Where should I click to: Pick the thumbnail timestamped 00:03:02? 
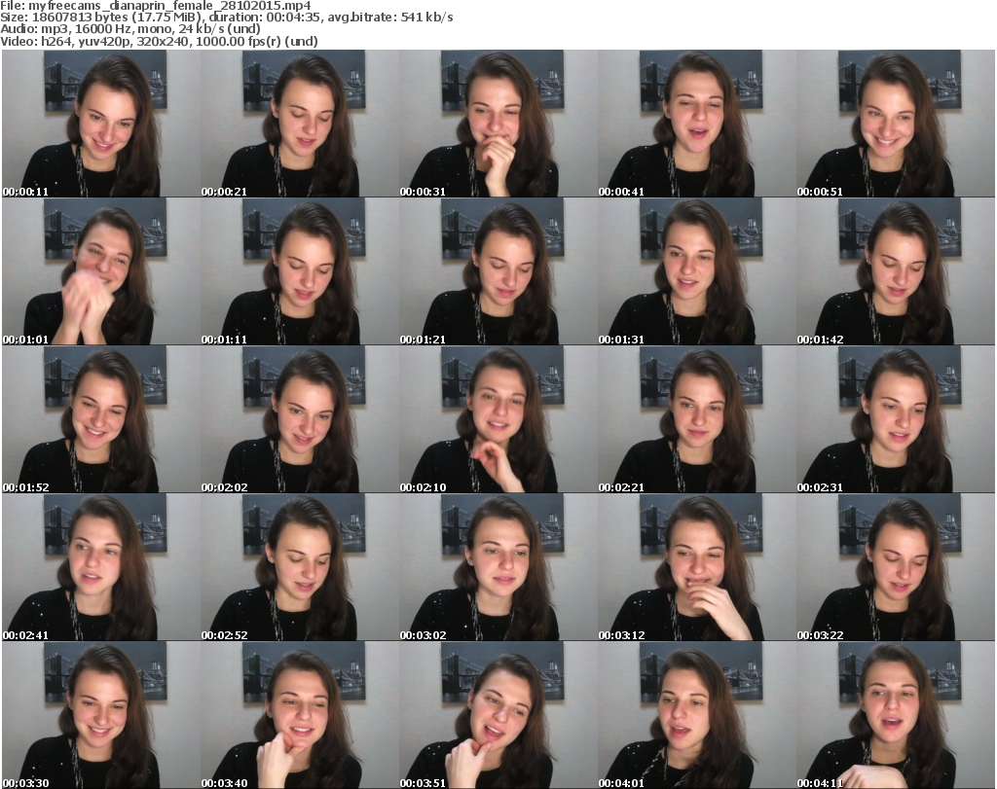point(498,567)
